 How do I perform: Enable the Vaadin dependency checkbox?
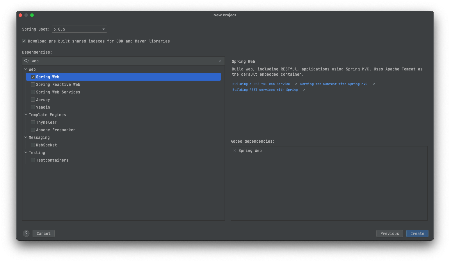[33, 107]
